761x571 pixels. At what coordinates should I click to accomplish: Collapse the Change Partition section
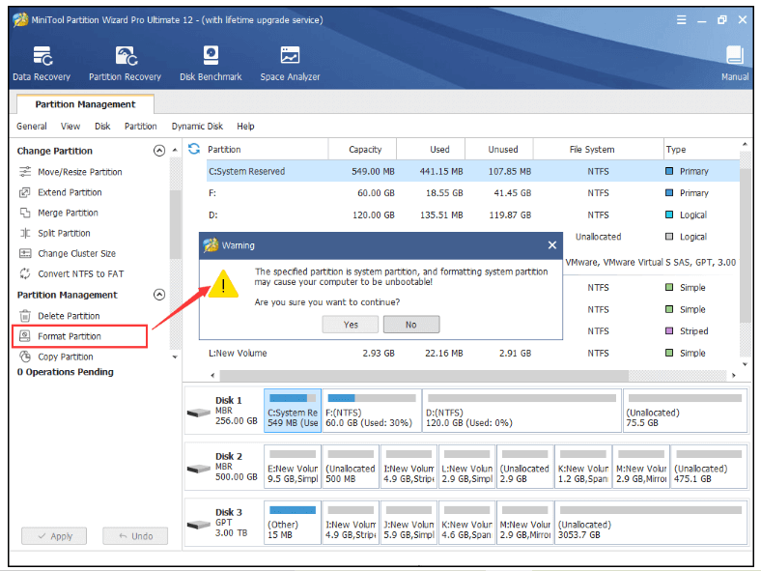(x=159, y=151)
